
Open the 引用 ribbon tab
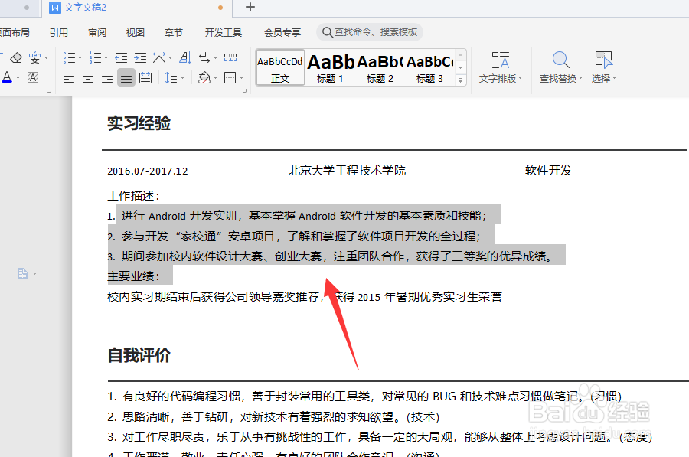58,32
